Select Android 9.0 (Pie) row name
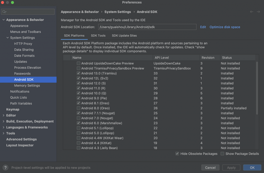Viewport: 264px width, 173px height. coord(94,98)
